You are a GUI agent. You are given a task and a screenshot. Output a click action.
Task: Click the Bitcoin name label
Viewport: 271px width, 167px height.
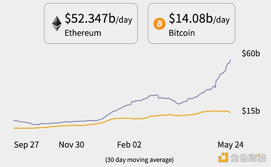[182, 33]
